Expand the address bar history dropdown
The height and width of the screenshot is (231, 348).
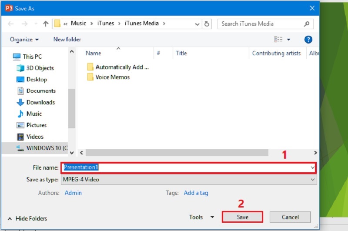(x=197, y=24)
